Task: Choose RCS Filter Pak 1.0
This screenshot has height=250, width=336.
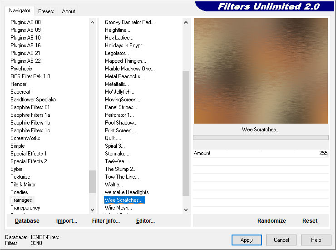Action: tap(30, 76)
